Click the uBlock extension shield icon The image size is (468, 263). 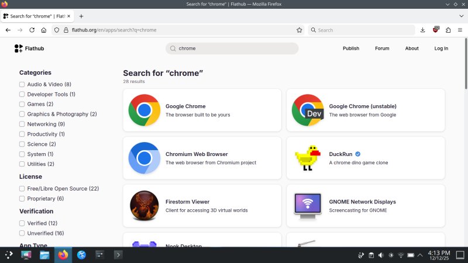(435, 30)
